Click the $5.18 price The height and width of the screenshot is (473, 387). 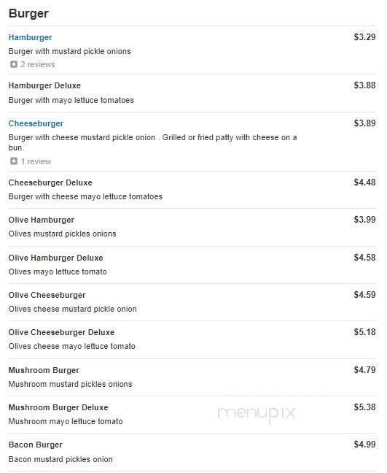click(364, 332)
